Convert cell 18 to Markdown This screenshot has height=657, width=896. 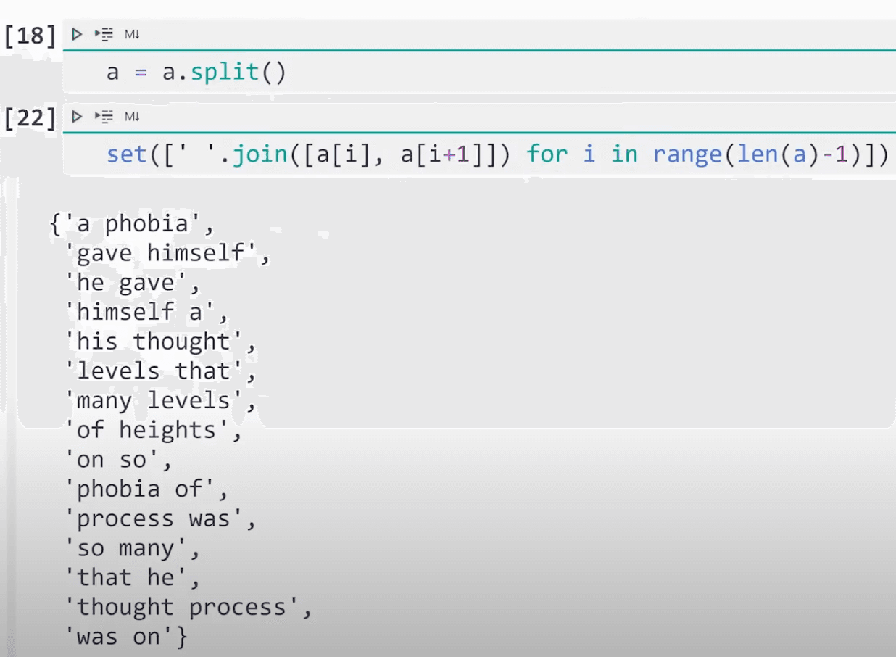pyautogui.click(x=132, y=34)
